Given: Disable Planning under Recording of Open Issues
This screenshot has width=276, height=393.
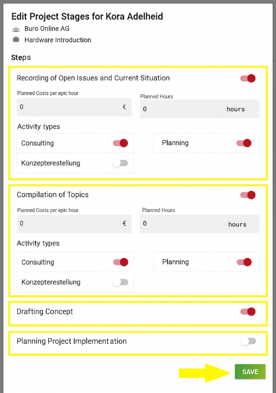Looking at the screenshot, I should coord(244,143).
